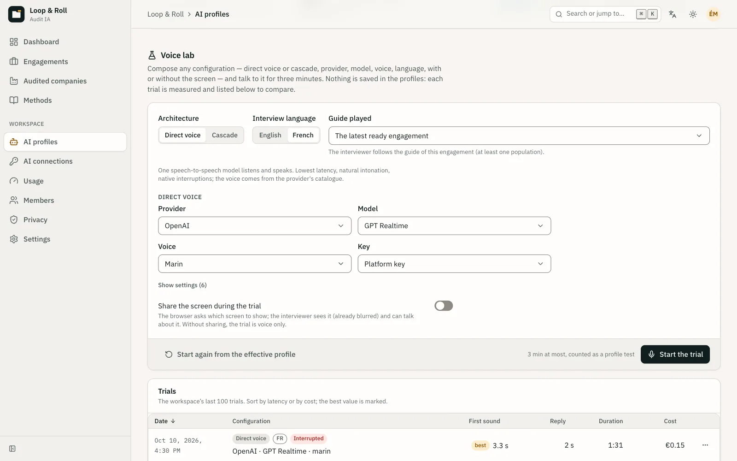
Task: Click the €0.15 cost value
Action: coord(675,445)
